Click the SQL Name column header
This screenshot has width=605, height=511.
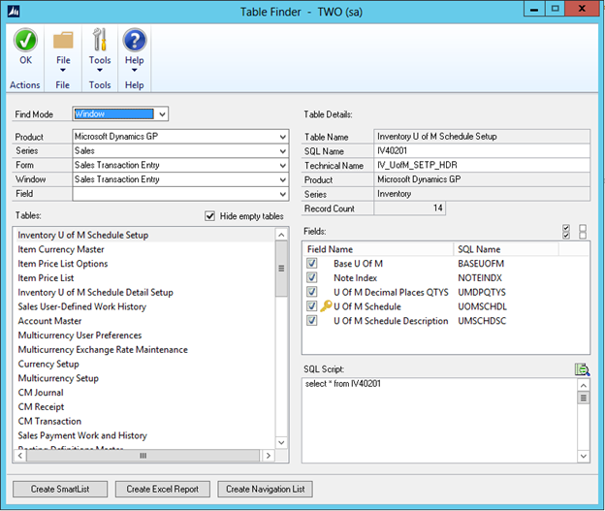(x=506, y=249)
